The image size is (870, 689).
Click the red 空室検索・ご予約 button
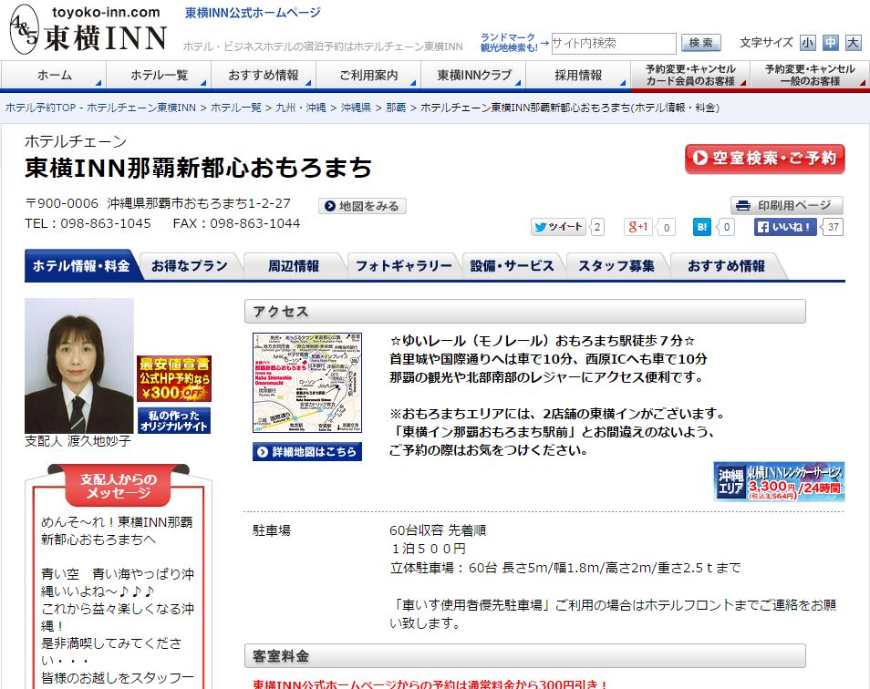(764, 159)
